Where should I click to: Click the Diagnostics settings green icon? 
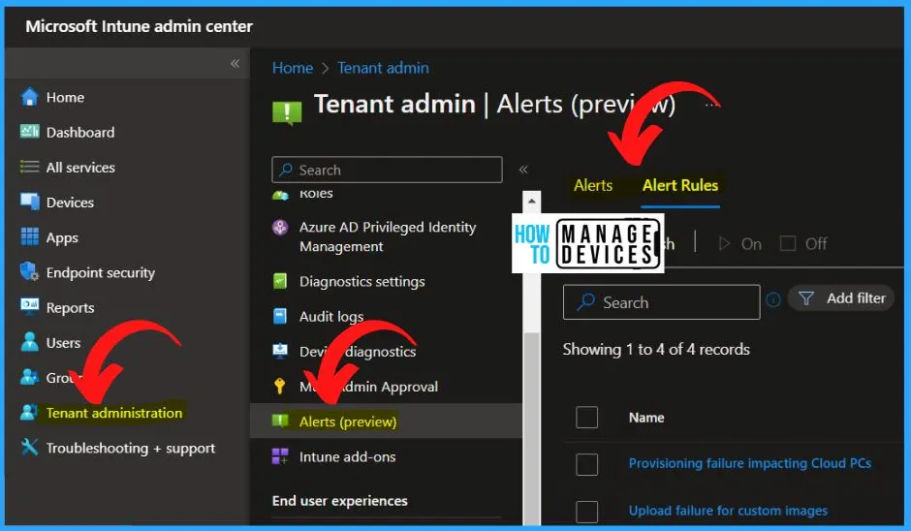280,281
